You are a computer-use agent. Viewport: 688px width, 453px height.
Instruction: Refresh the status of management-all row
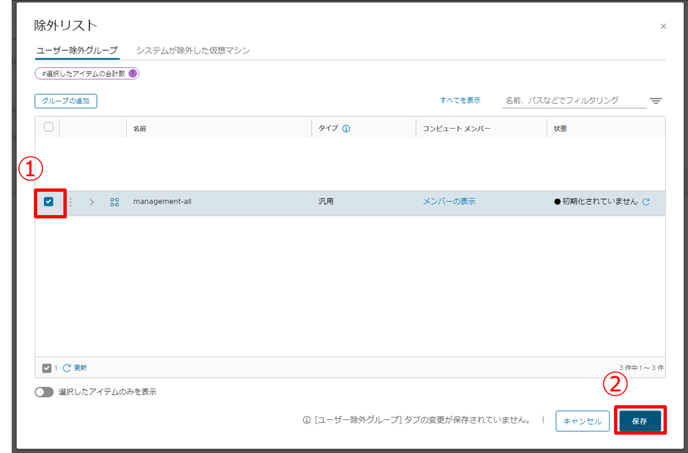[646, 202]
